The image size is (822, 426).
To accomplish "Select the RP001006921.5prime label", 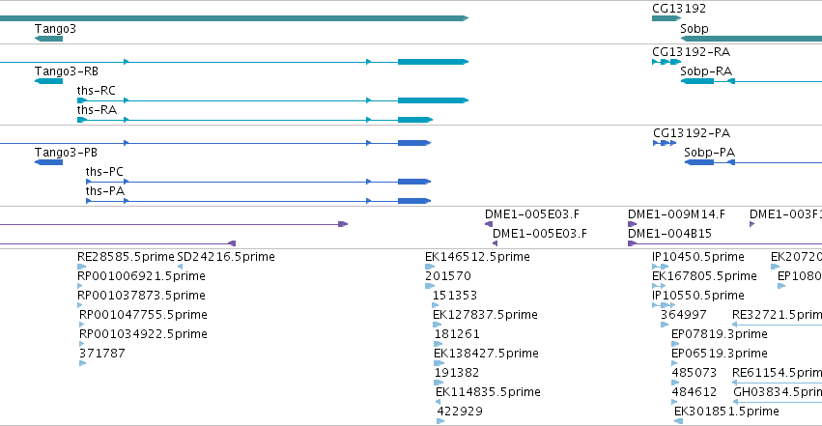I will [x=141, y=276].
